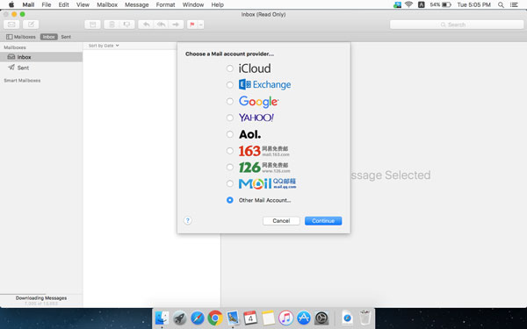Select the QQ Mail radio button

click(x=230, y=183)
